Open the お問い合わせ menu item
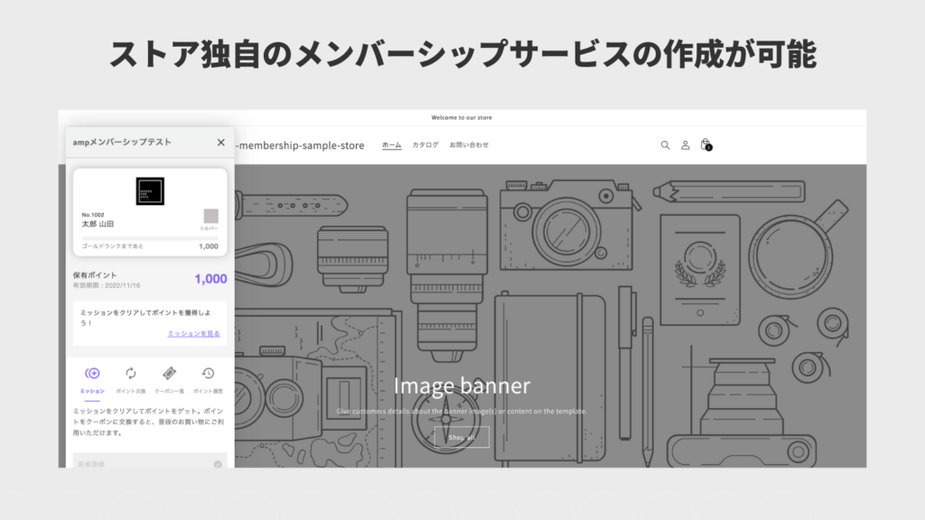 [469, 145]
